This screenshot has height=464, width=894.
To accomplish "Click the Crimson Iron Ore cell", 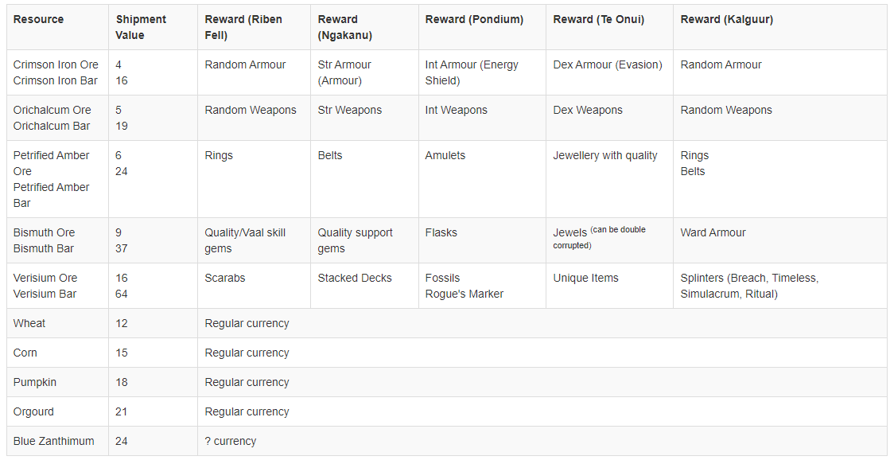I will [57, 72].
